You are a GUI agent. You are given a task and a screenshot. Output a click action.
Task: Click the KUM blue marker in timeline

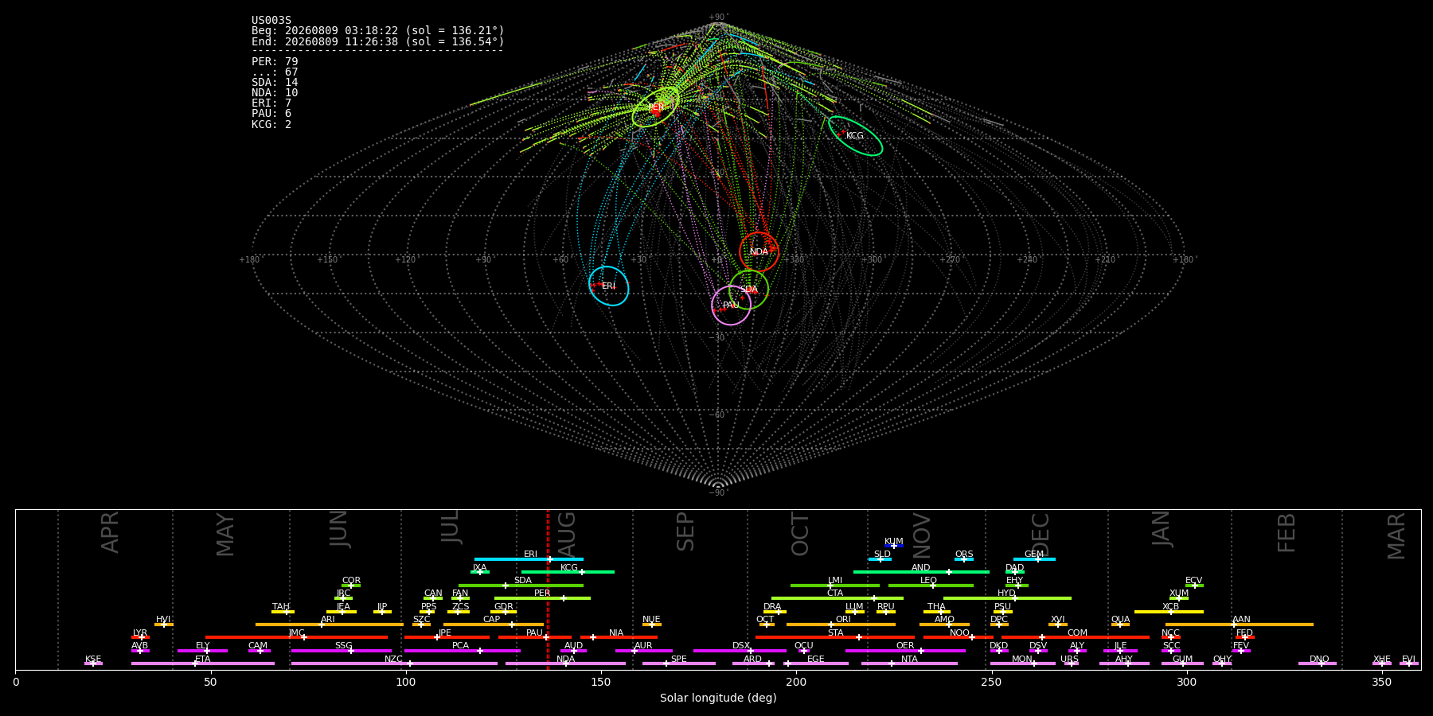click(x=894, y=546)
